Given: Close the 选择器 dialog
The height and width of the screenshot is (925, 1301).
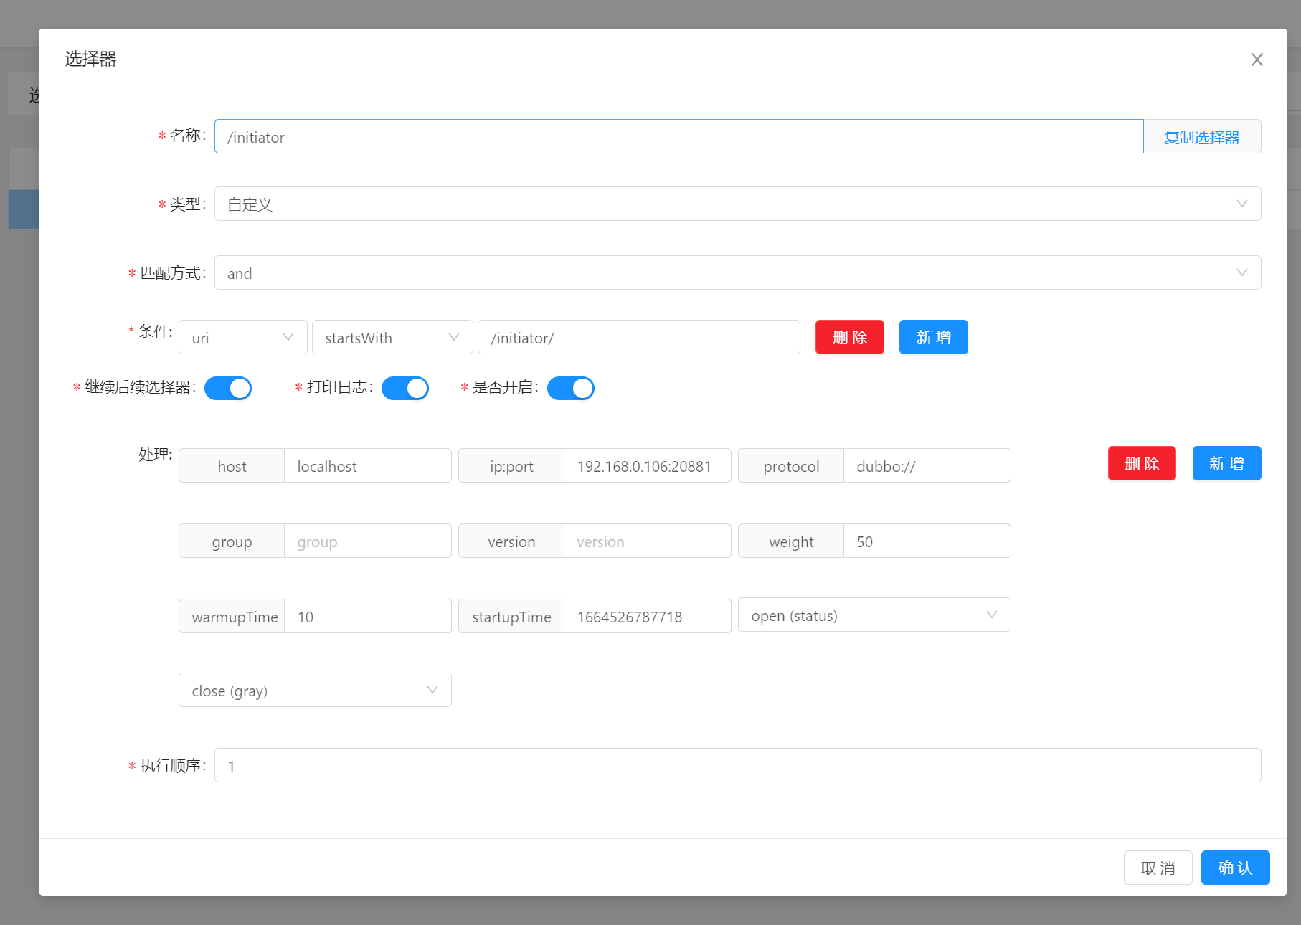Looking at the screenshot, I should click(x=1257, y=60).
